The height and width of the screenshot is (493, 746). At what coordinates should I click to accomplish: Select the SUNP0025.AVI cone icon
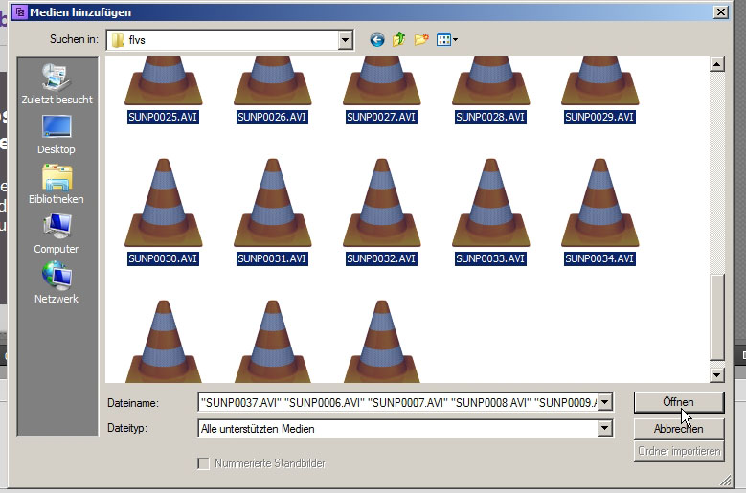tap(163, 80)
